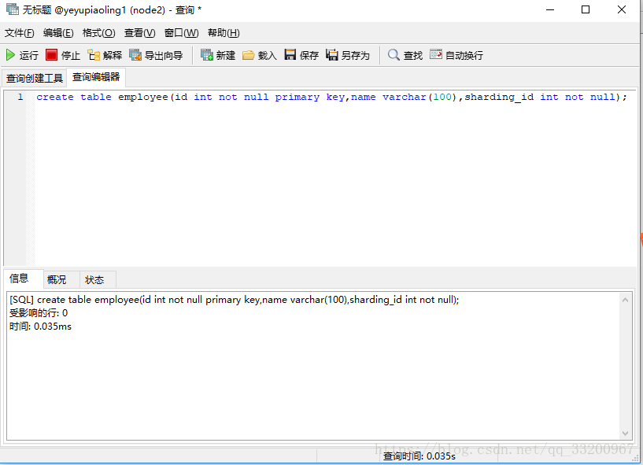643x465 pixels.
Task: Load a query file with 载入
Action: coord(260,55)
